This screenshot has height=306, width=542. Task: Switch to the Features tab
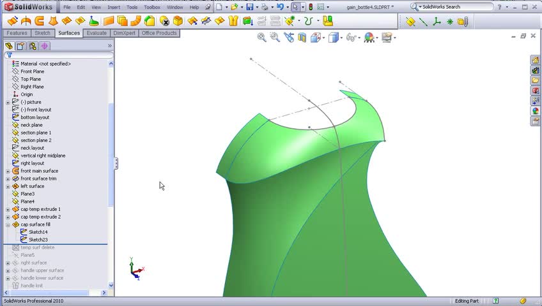(x=17, y=33)
